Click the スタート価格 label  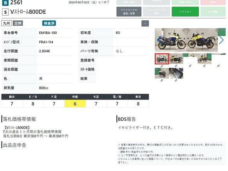point(87,69)
